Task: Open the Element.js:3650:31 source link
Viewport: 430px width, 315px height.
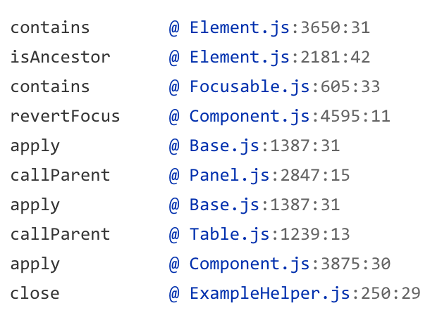Action: click(280, 28)
